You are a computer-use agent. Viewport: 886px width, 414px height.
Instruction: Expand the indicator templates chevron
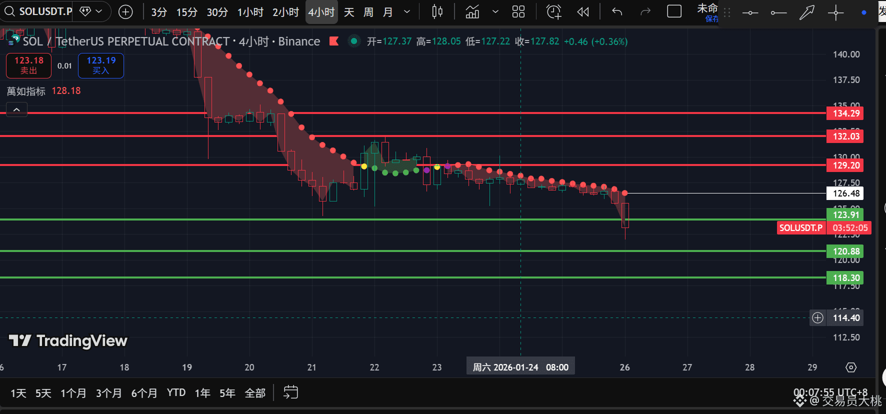pyautogui.click(x=495, y=11)
